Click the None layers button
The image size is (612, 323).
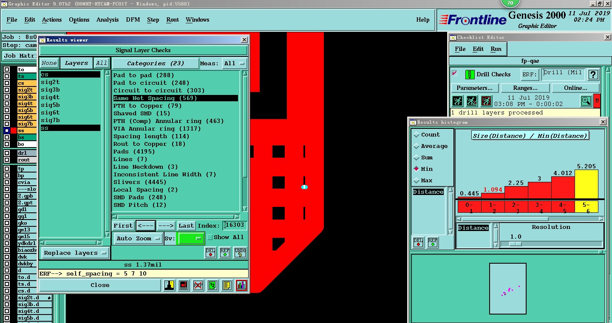(49, 63)
